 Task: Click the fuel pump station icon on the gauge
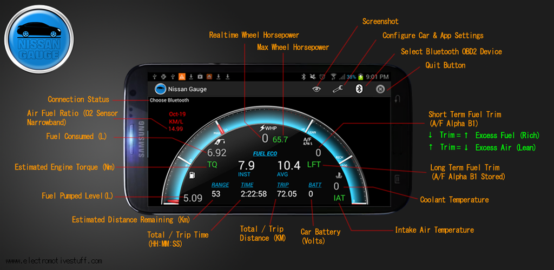[x=191, y=175]
